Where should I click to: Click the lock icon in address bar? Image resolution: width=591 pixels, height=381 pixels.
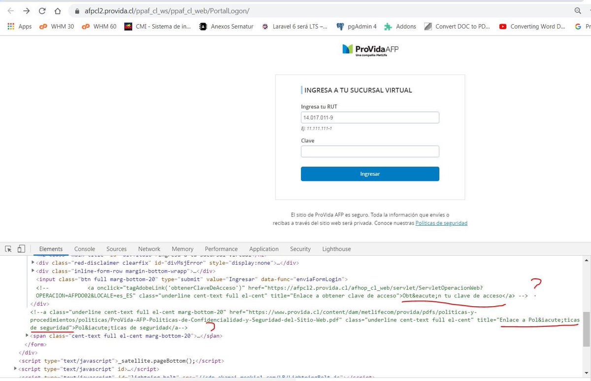(76, 11)
